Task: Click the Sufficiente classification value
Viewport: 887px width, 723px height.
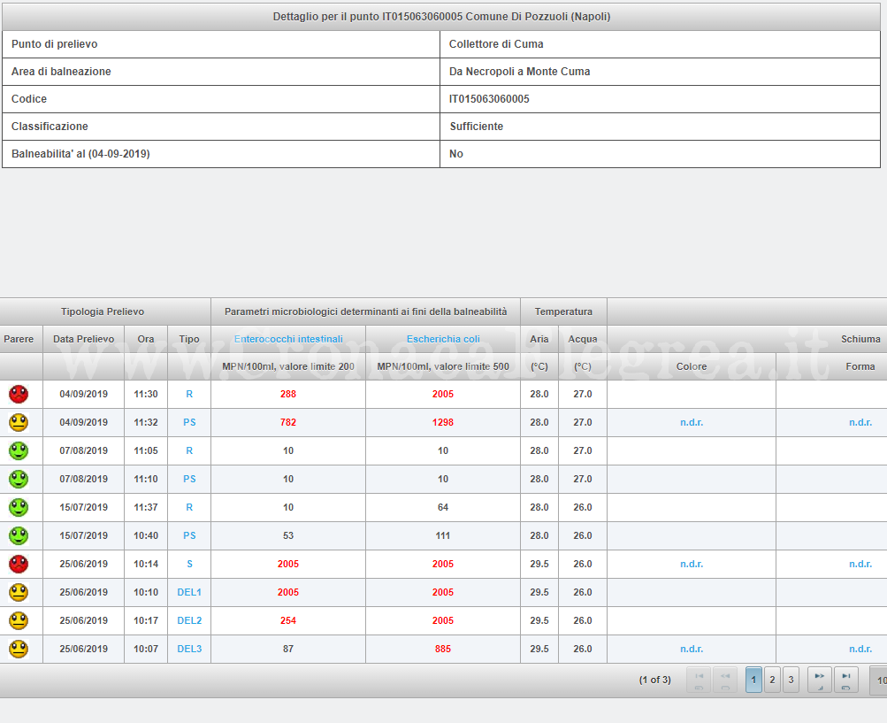Action: pyautogui.click(x=477, y=127)
